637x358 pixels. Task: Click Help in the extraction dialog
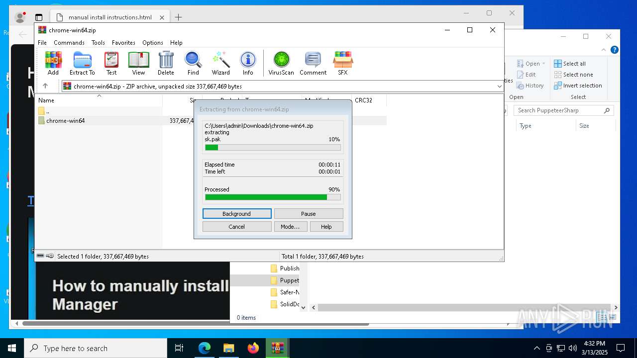tap(326, 227)
